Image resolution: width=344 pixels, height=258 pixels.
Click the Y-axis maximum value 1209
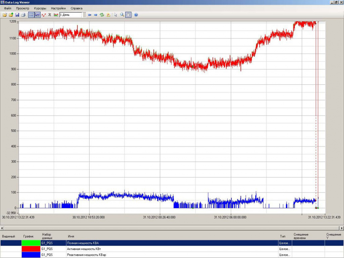click(x=13, y=21)
